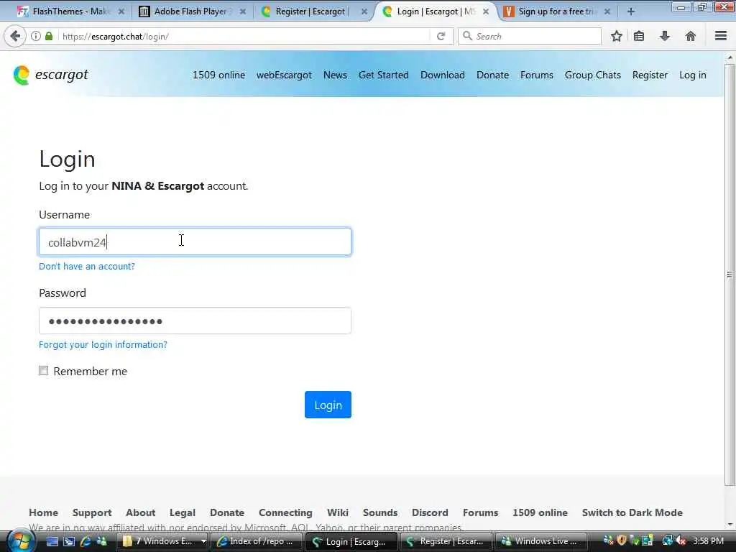Close the Sign up for a free trial tab

607,11
